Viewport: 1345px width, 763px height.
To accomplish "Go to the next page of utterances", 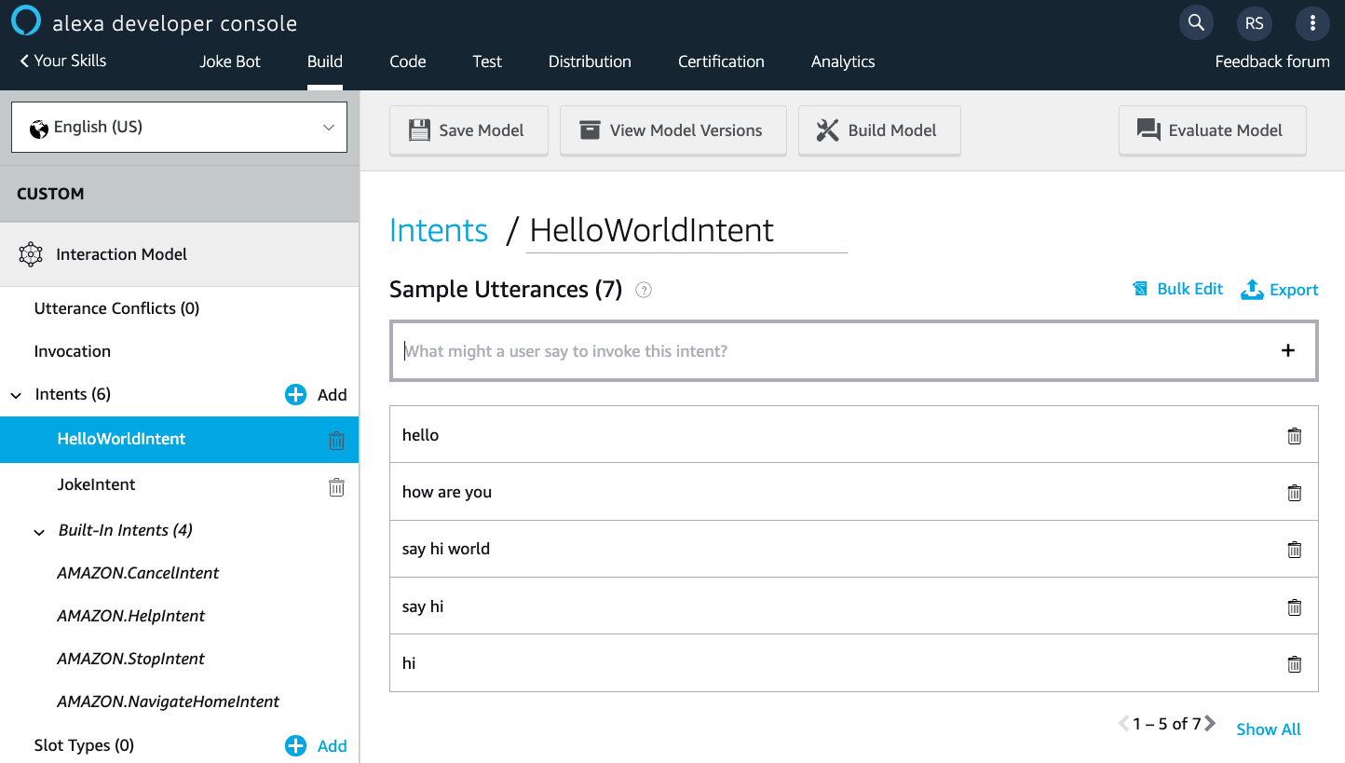I will [x=1210, y=723].
